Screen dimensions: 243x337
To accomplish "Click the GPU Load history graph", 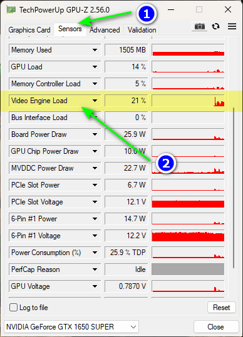I will [x=188, y=67].
